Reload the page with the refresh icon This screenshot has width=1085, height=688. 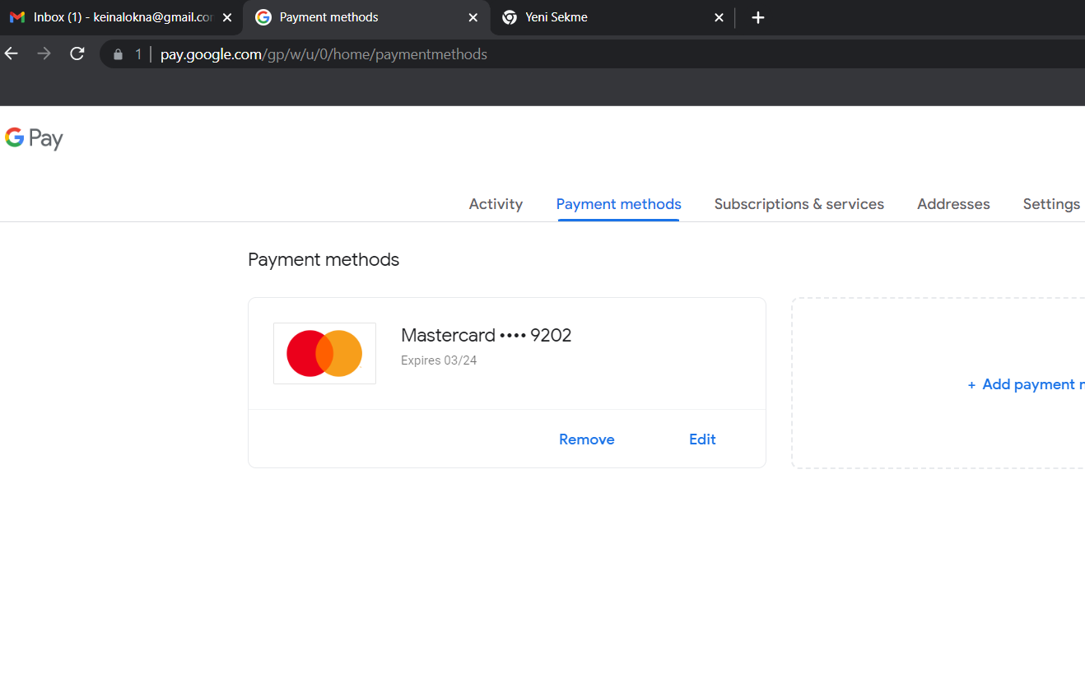(77, 53)
